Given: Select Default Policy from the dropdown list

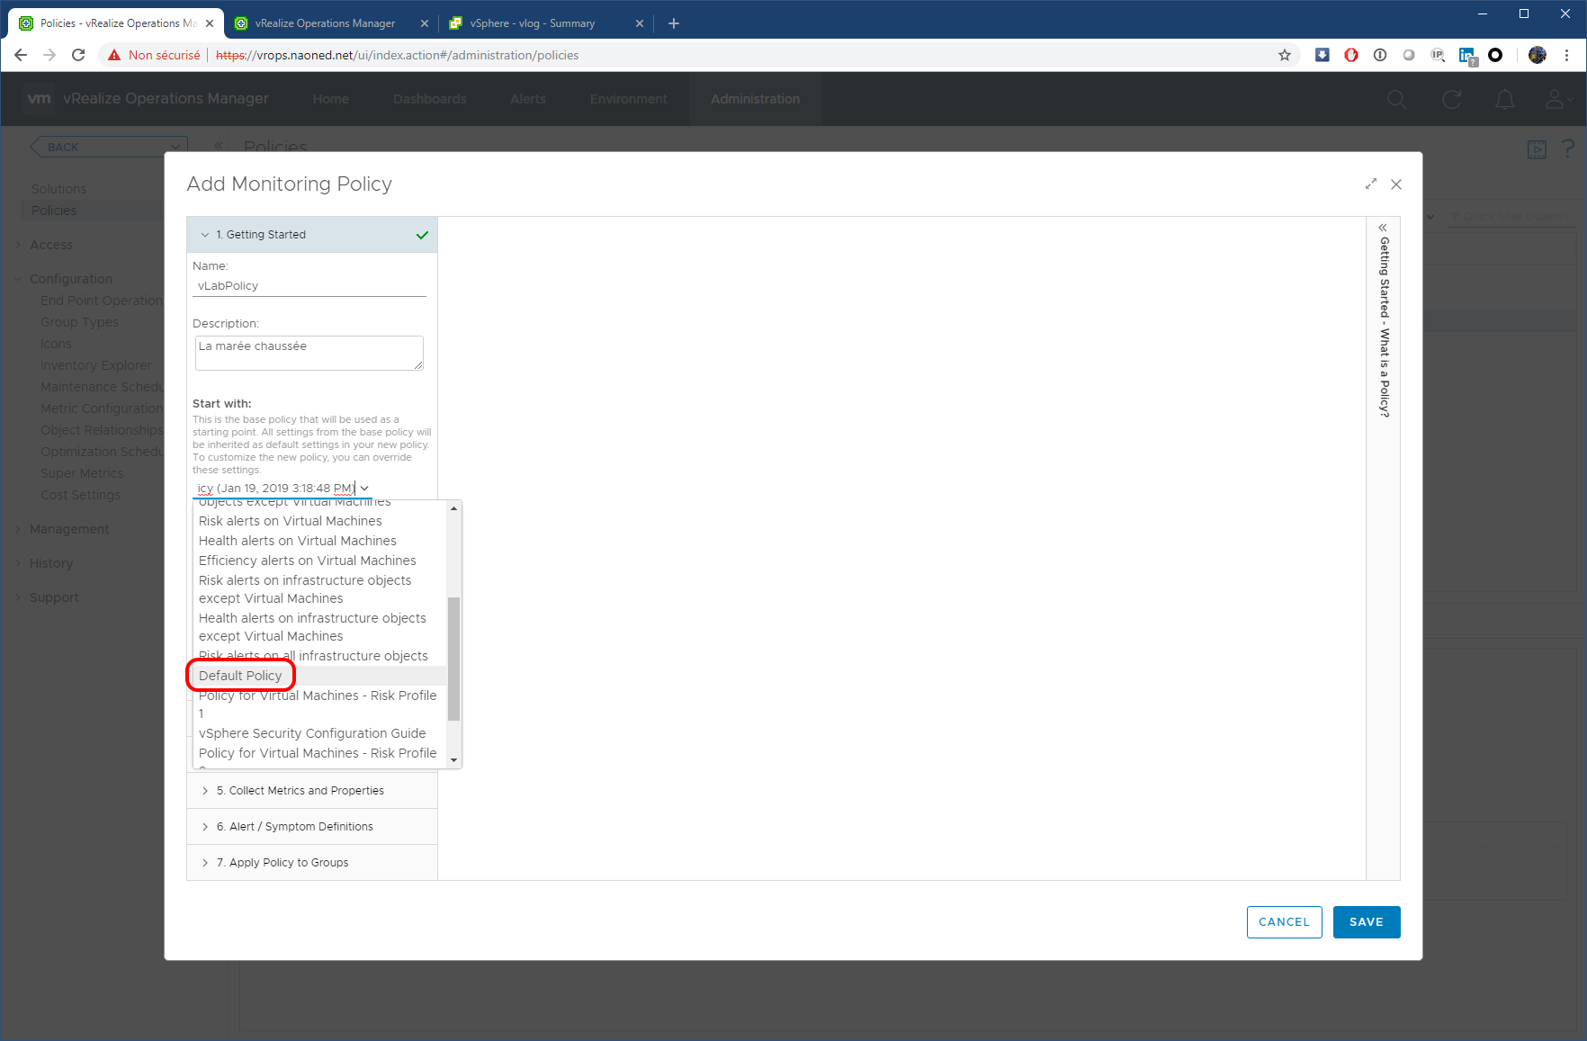Looking at the screenshot, I should (240, 676).
